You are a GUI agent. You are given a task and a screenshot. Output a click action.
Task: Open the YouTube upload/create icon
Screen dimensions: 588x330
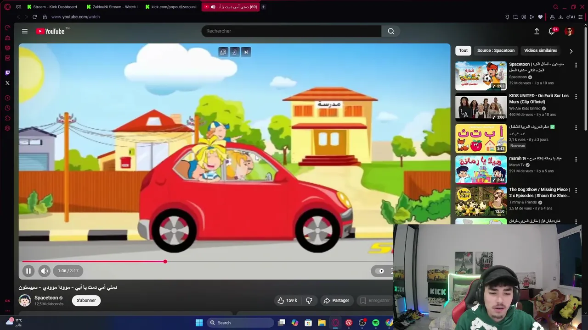(x=537, y=31)
